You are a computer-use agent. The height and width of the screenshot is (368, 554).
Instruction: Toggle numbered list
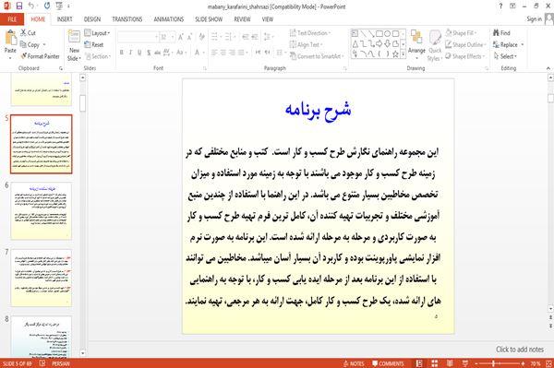(228, 36)
